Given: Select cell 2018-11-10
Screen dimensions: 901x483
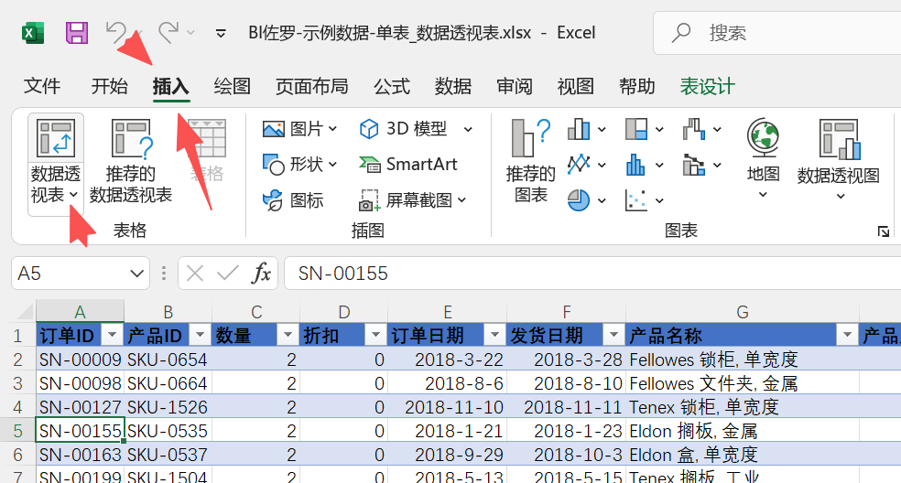Looking at the screenshot, I should pos(447,407).
